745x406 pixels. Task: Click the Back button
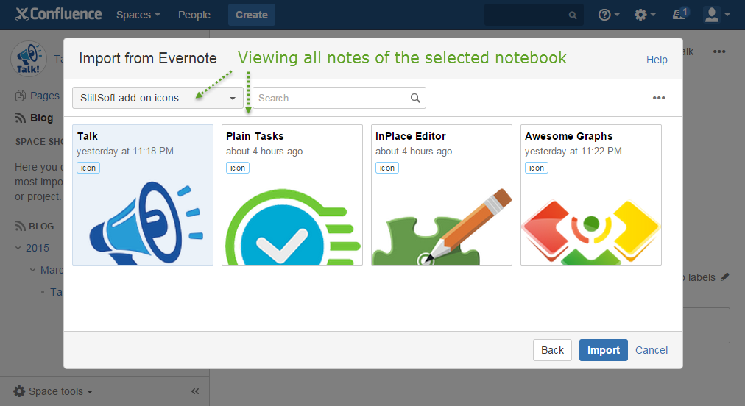point(552,350)
